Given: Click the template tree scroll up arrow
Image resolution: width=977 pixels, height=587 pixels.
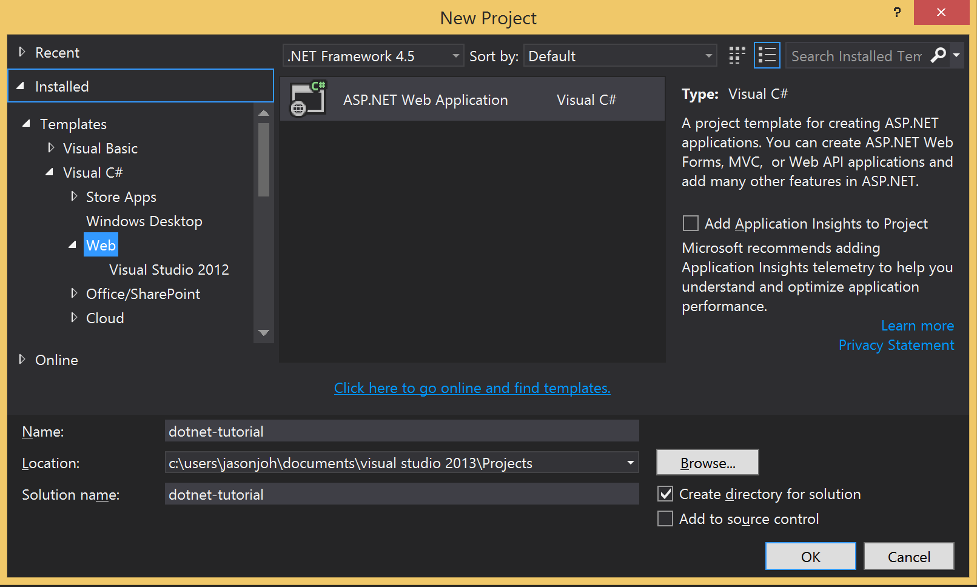Looking at the screenshot, I should 264,113.
